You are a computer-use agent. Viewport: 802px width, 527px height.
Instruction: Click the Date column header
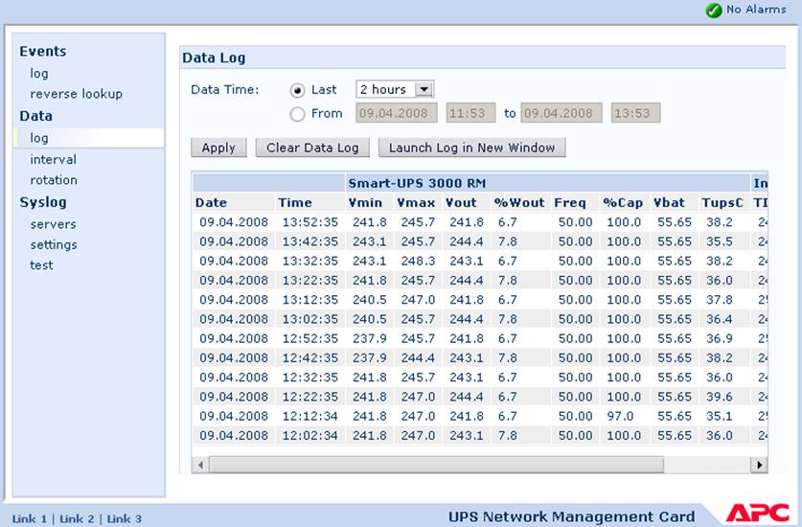(211, 202)
